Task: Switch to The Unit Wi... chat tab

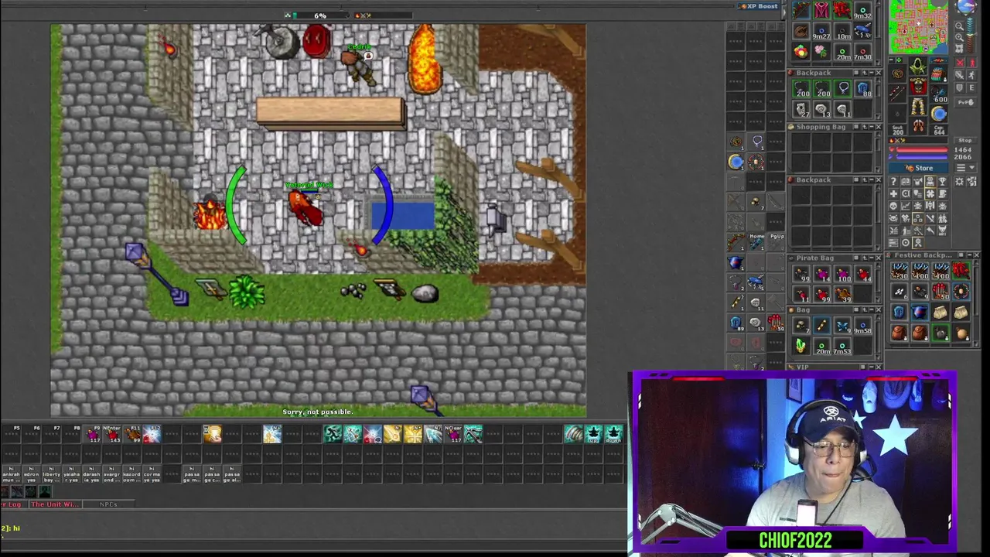Action: pyautogui.click(x=56, y=504)
